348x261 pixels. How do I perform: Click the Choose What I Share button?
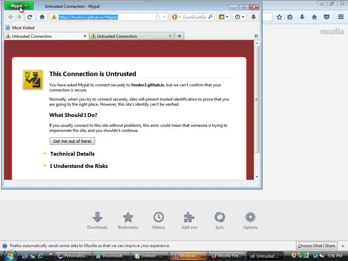point(316,246)
